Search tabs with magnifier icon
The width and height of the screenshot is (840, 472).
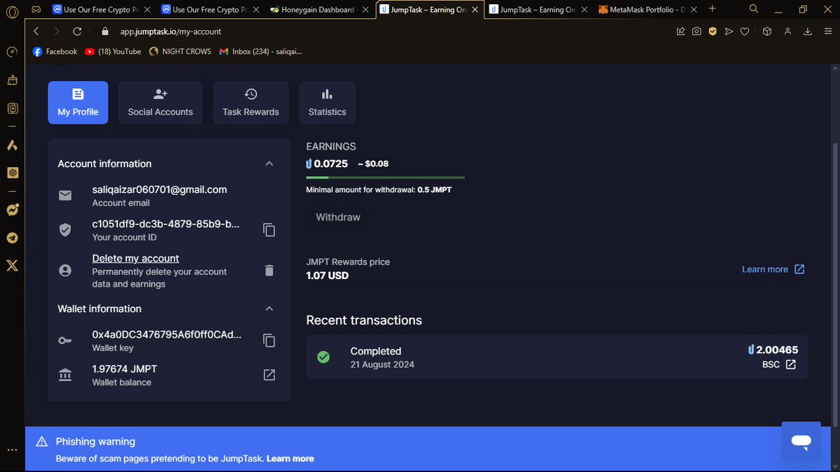[x=754, y=9]
